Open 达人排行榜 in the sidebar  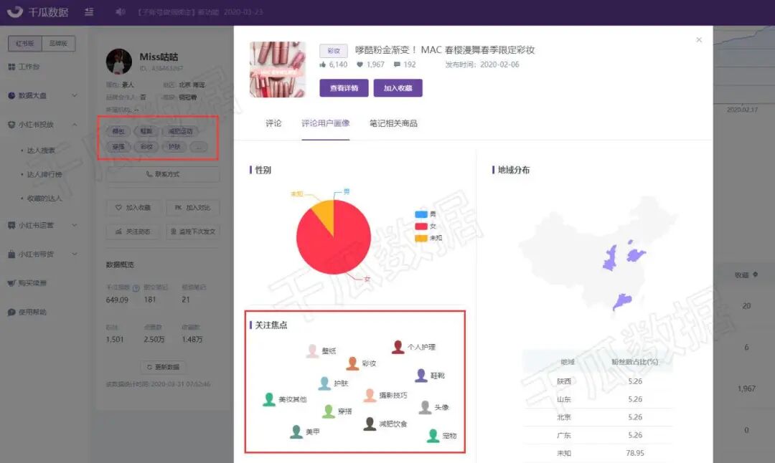[x=44, y=174]
